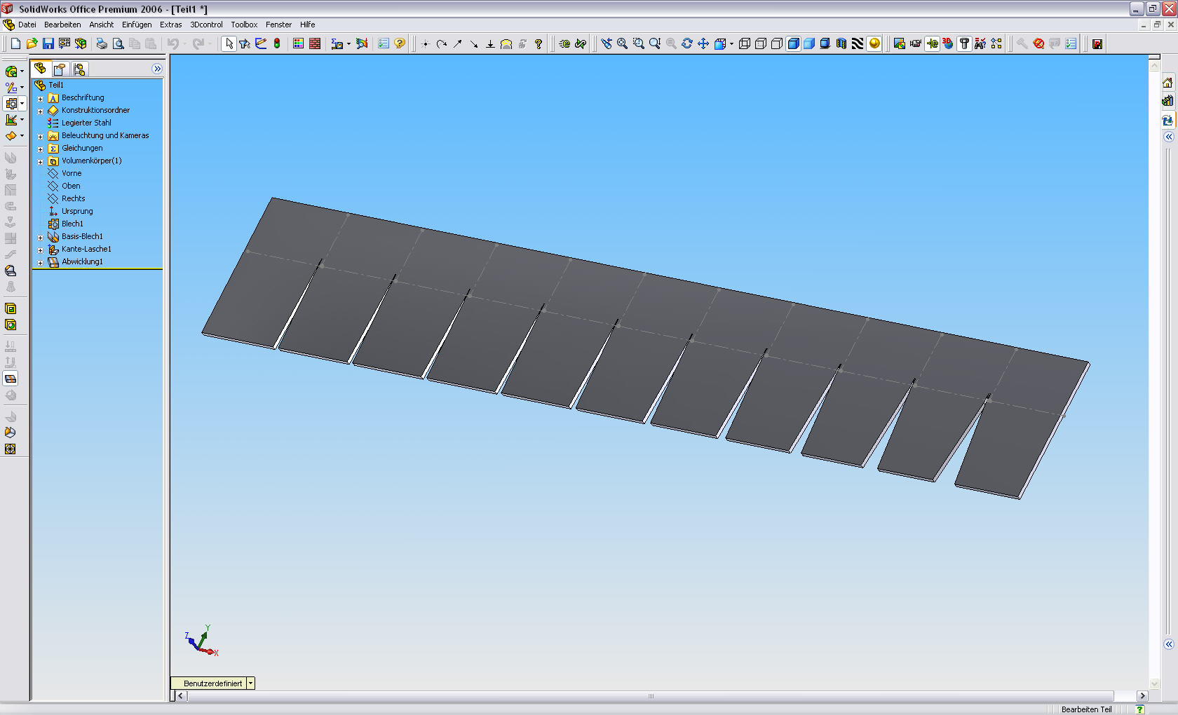Switch to Wireframe display mode
This screenshot has width=1178, height=715.
(744, 43)
